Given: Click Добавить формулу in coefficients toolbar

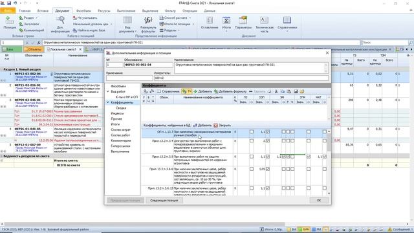Looking at the screenshot, I should [230, 91].
